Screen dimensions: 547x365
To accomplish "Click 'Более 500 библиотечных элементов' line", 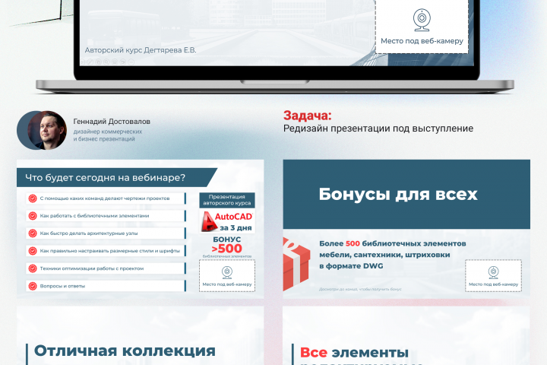I will [x=393, y=243].
